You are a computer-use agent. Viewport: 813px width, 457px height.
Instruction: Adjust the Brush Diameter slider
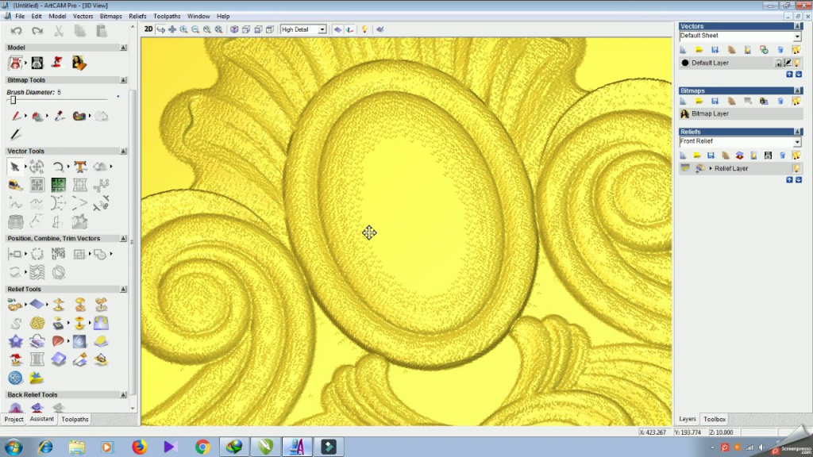coord(13,100)
